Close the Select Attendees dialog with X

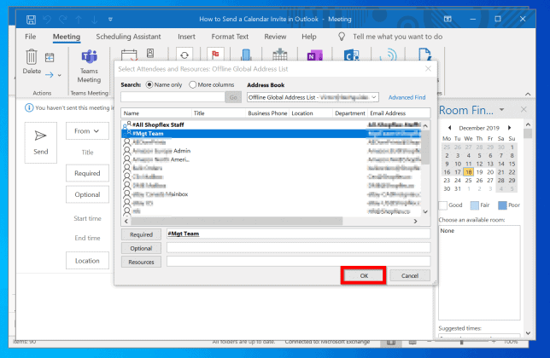point(428,68)
